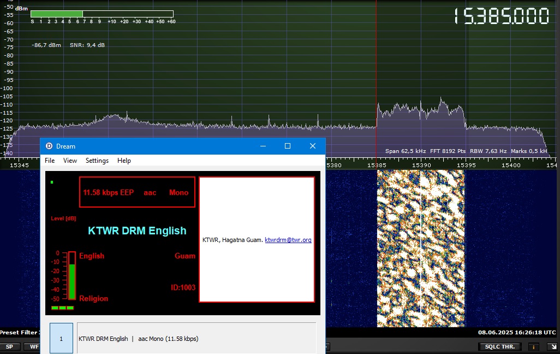Click the SQLC THR. button
560x354 pixels.
click(499, 346)
